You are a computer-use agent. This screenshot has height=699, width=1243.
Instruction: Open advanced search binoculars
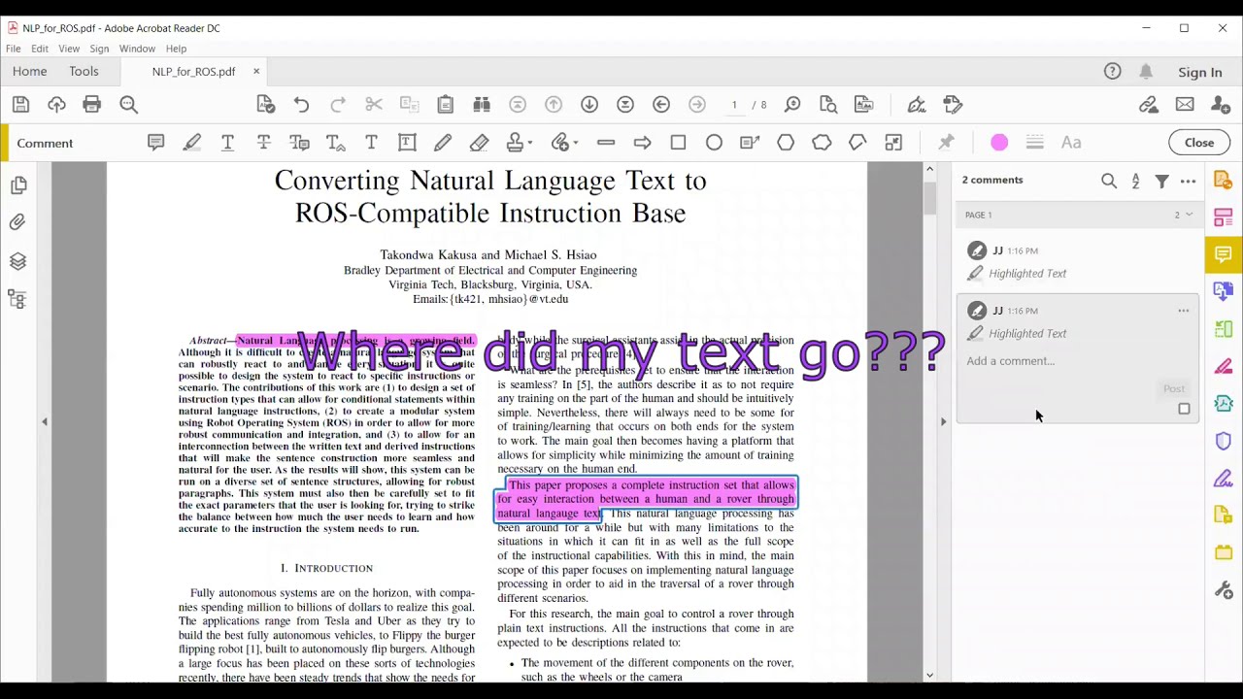point(482,105)
